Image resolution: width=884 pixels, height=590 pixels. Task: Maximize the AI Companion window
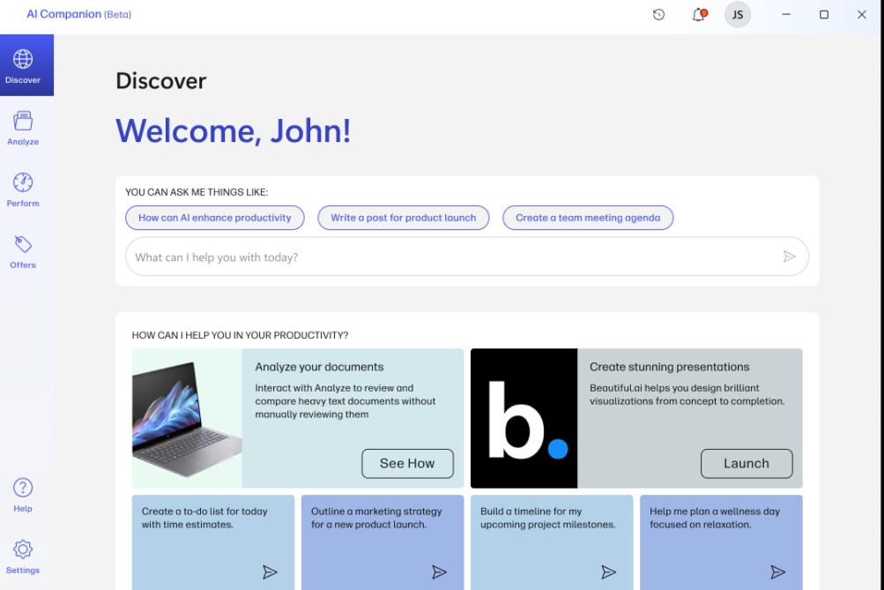(x=824, y=15)
